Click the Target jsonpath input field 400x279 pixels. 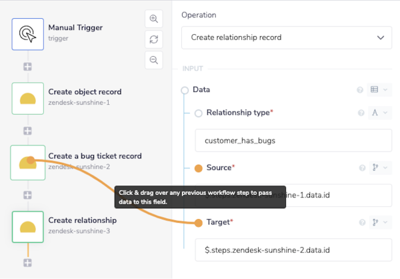pyautogui.click(x=293, y=250)
